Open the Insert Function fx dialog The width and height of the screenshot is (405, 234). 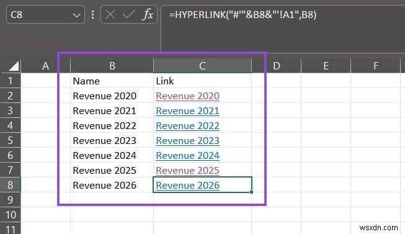pyautogui.click(x=148, y=14)
